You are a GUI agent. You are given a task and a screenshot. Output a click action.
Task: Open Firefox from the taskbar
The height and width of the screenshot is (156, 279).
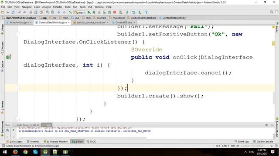(x=15, y=152)
